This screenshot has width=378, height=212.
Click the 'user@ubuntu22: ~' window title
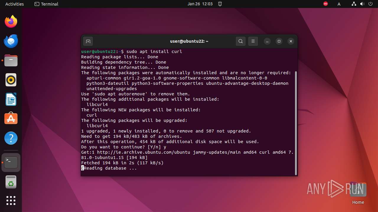(189, 41)
